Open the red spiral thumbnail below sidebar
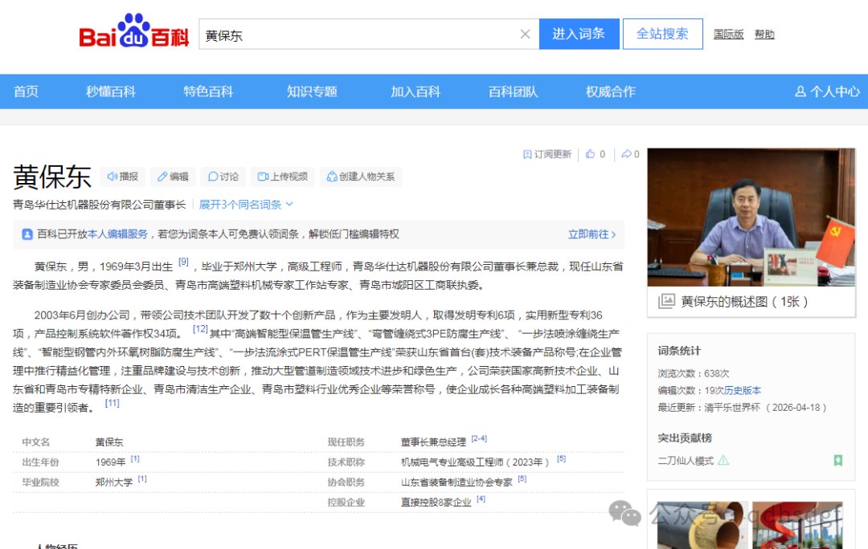The height and width of the screenshot is (549, 868). 797,525
